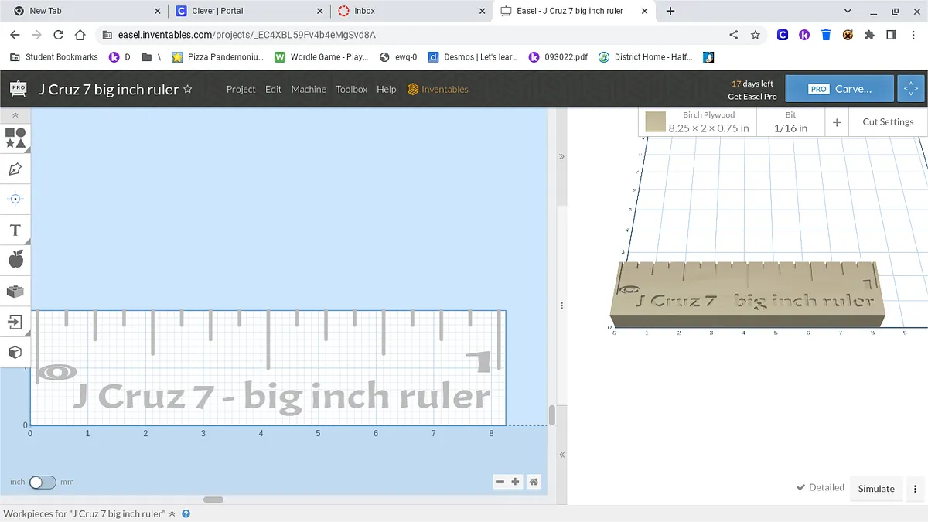Select the Pen drawing tool
Viewport: 928px width, 522px height.
tap(15, 169)
